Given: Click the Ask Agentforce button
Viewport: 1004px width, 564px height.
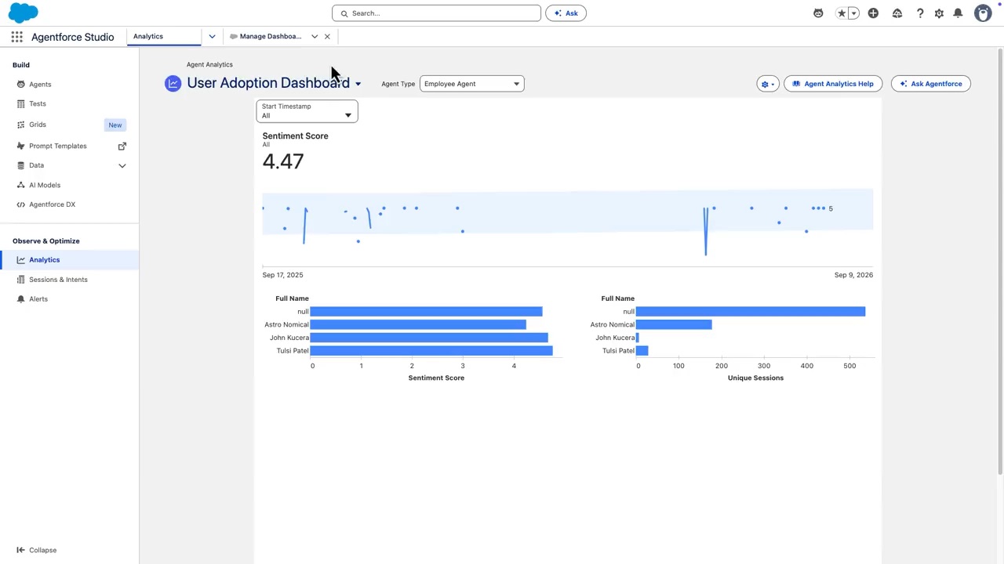Looking at the screenshot, I should tap(931, 84).
